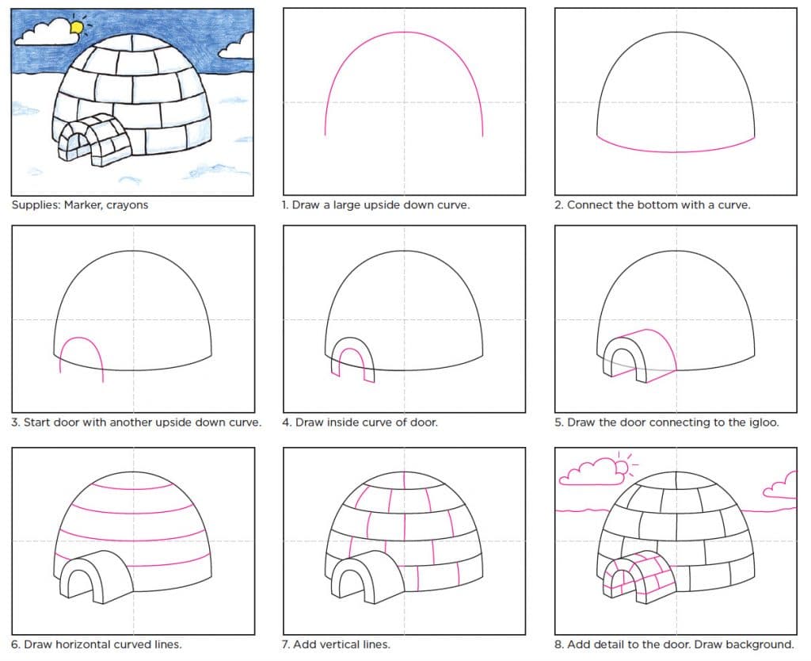Click the pink cloud with sun in step 8
811x661 pixels.
click(598, 470)
